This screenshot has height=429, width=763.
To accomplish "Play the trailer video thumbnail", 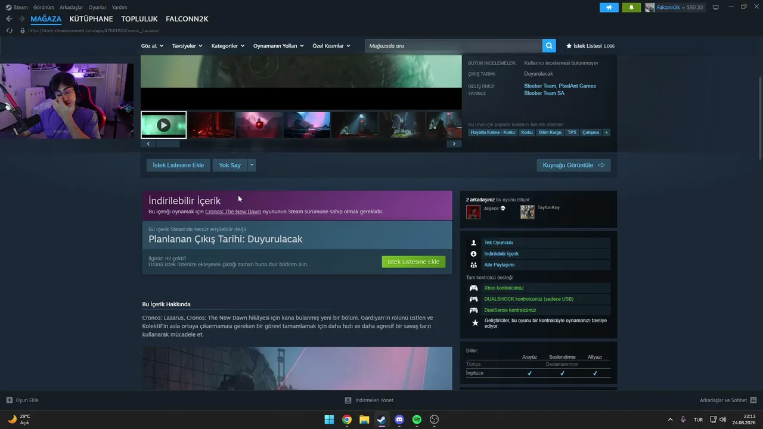I will (x=163, y=125).
